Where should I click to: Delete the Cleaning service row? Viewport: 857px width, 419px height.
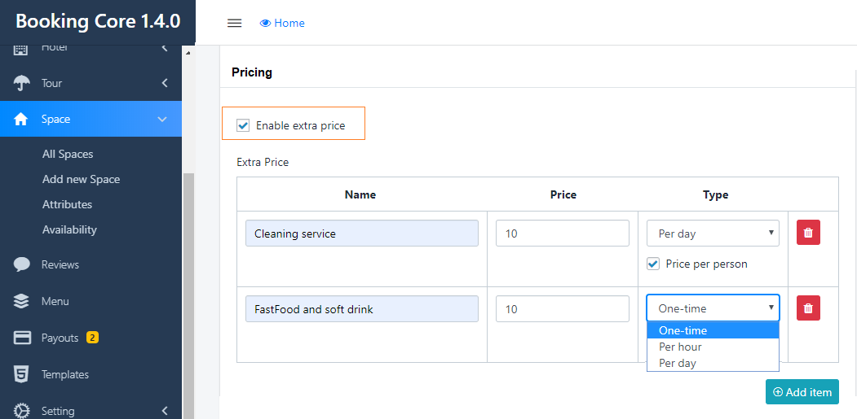coord(808,233)
